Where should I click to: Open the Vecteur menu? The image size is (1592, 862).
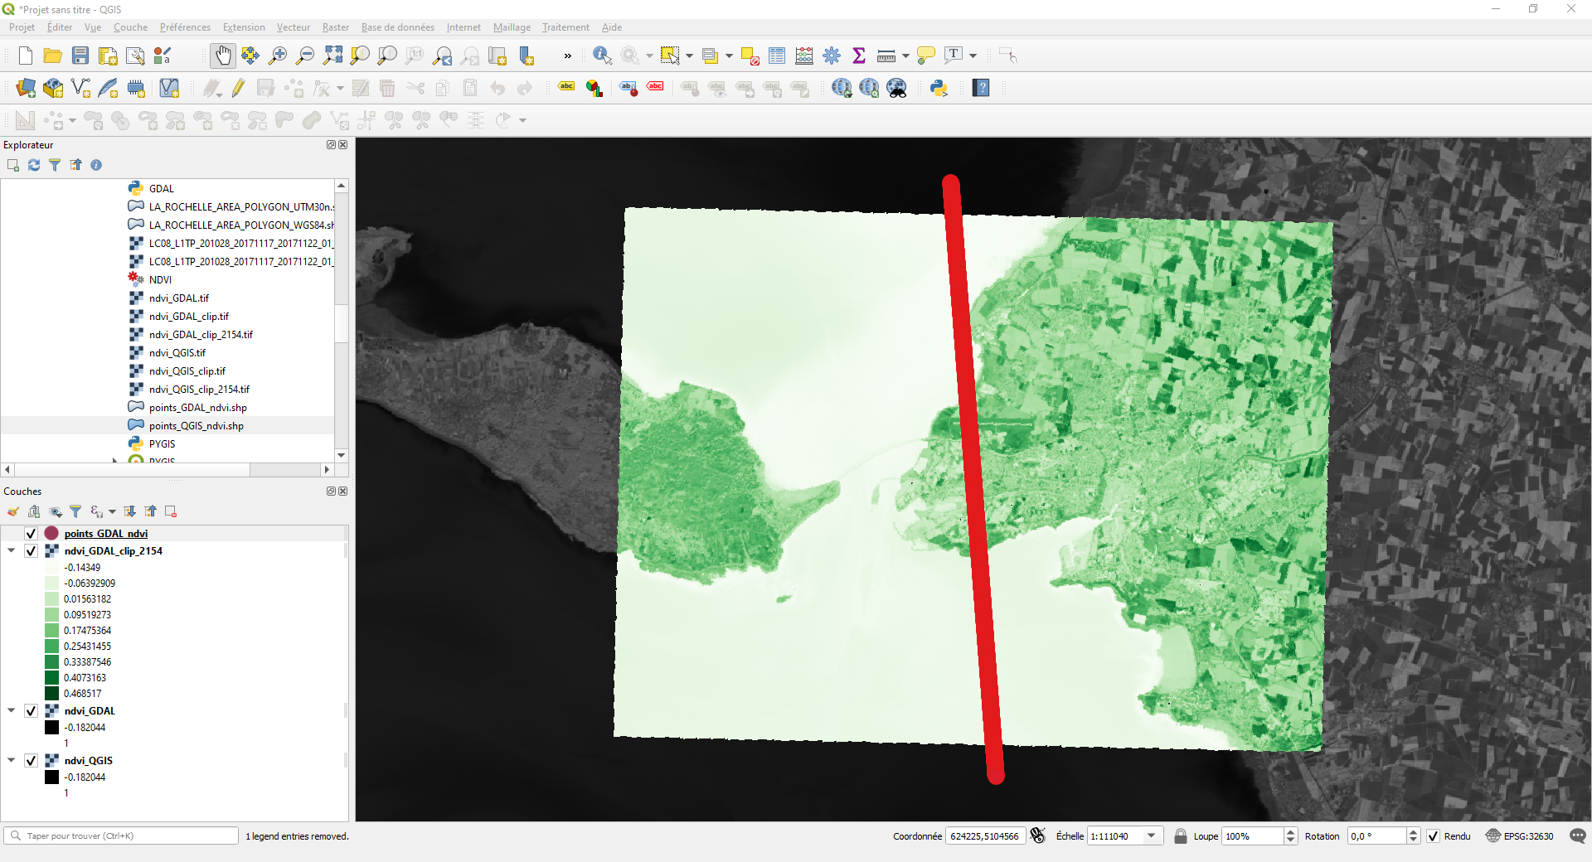coord(293,27)
